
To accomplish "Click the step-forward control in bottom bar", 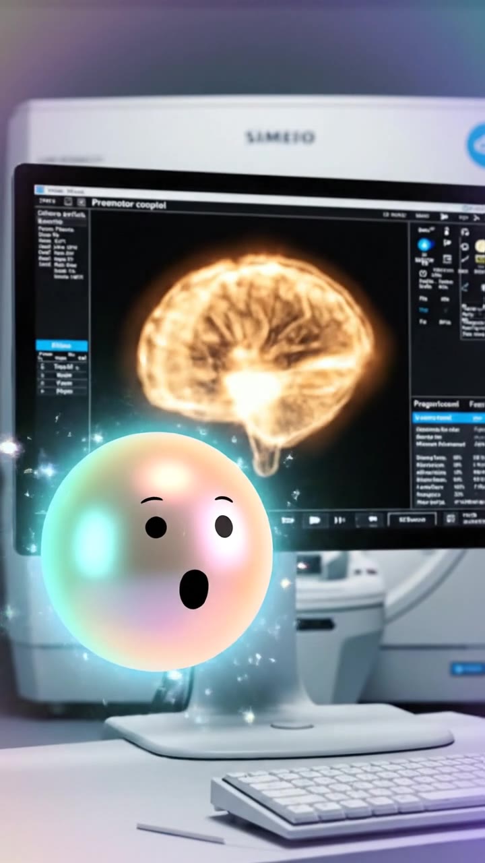I will pos(340,520).
